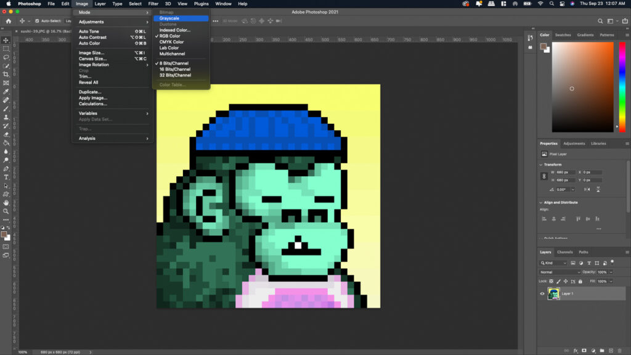This screenshot has height=355, width=631.
Task: Hide Layer 1 using the eye icon
Action: [x=542, y=294]
